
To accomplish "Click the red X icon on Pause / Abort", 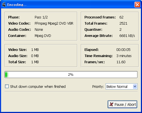I will coord(111,104).
